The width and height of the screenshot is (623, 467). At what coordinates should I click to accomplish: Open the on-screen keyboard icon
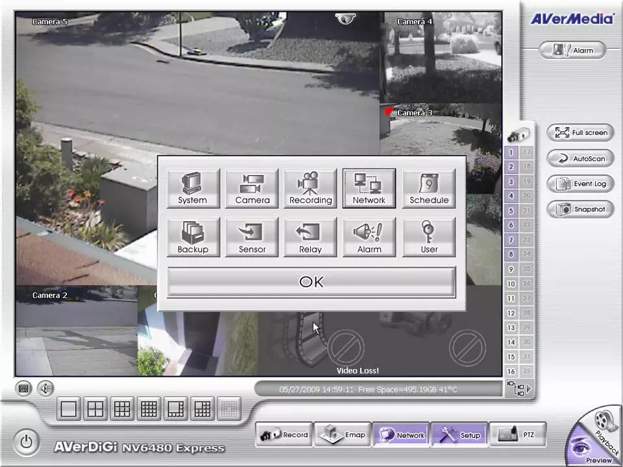(24, 389)
